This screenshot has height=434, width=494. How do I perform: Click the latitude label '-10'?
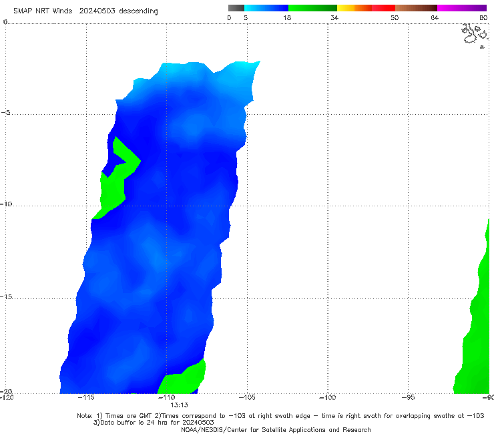point(6,204)
